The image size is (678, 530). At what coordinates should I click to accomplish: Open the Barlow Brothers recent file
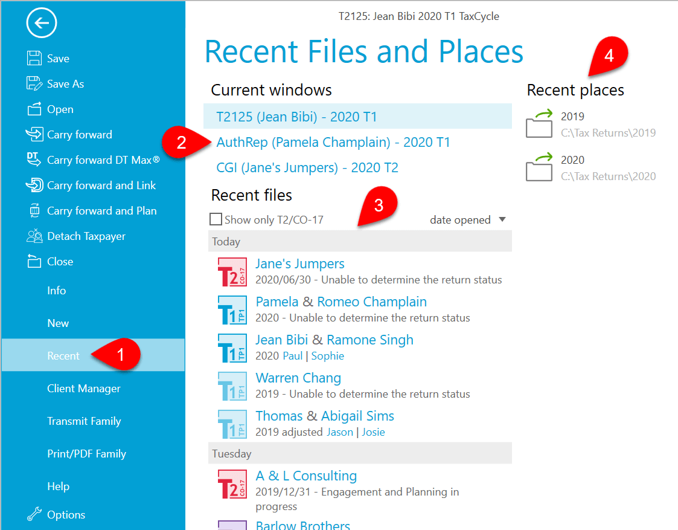click(x=302, y=525)
